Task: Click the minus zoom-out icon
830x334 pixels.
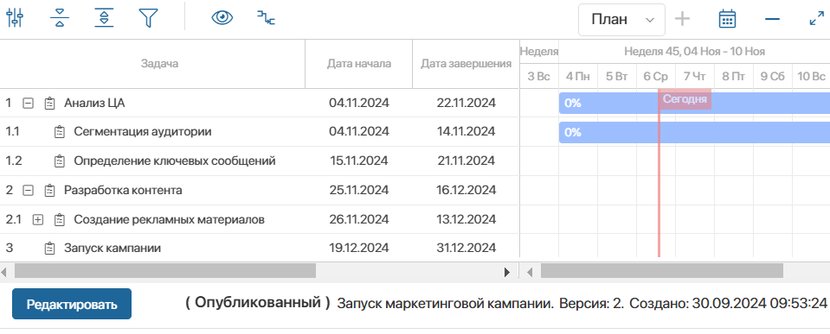Action: pos(772,20)
